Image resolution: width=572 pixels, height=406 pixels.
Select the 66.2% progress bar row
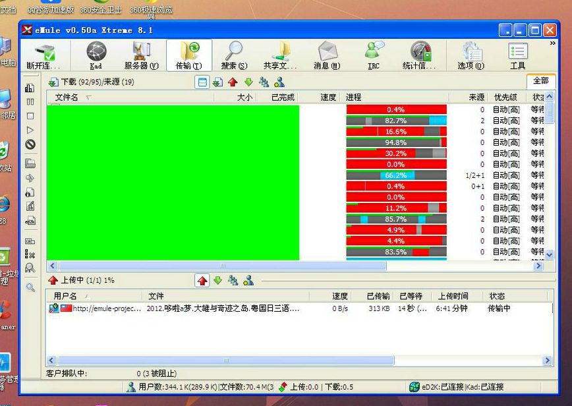396,175
